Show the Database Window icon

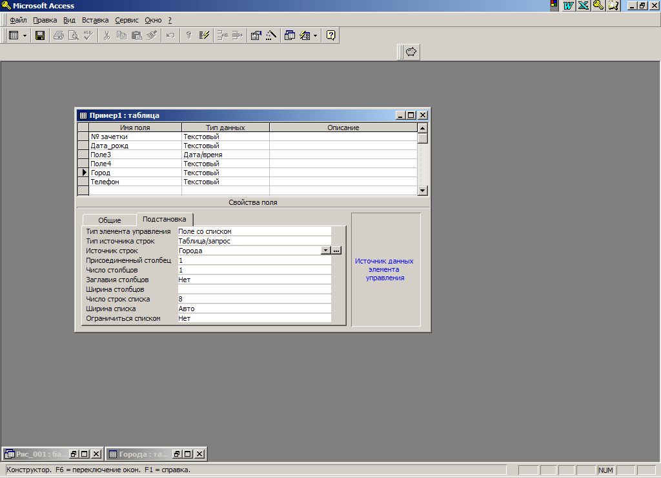coord(290,36)
